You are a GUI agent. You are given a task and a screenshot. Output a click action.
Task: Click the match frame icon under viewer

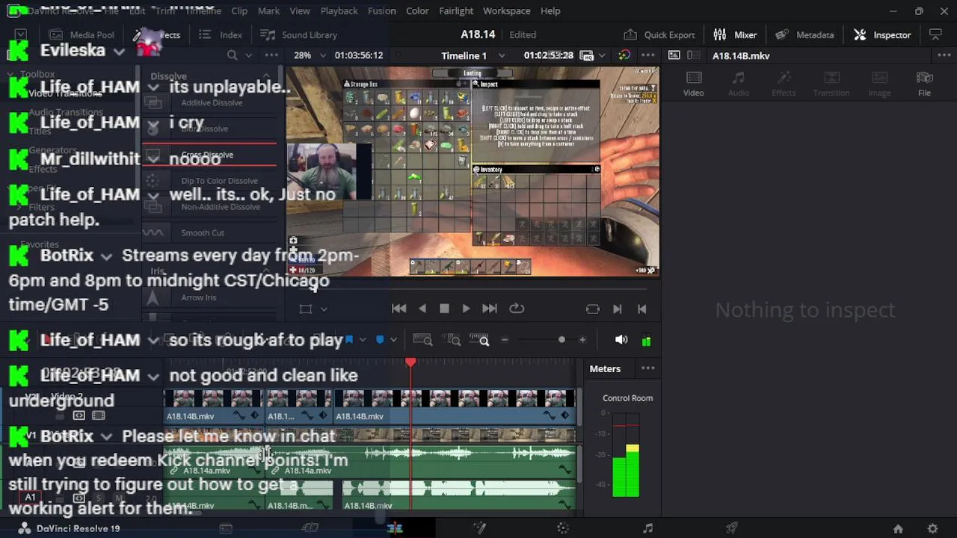click(593, 309)
